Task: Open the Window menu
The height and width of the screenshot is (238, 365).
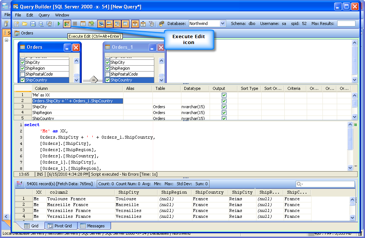Action: point(62,15)
